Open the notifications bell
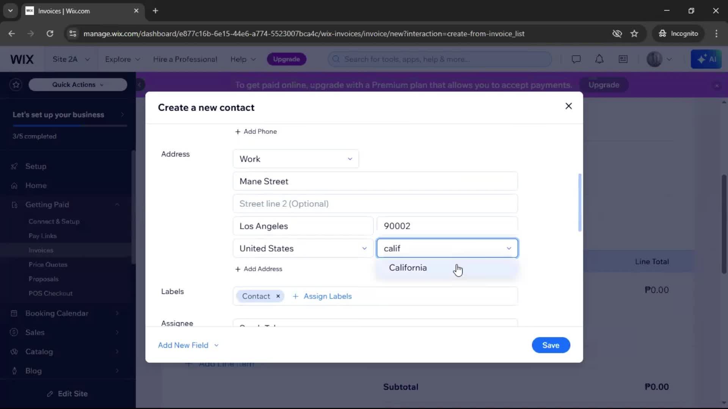 [x=599, y=59]
